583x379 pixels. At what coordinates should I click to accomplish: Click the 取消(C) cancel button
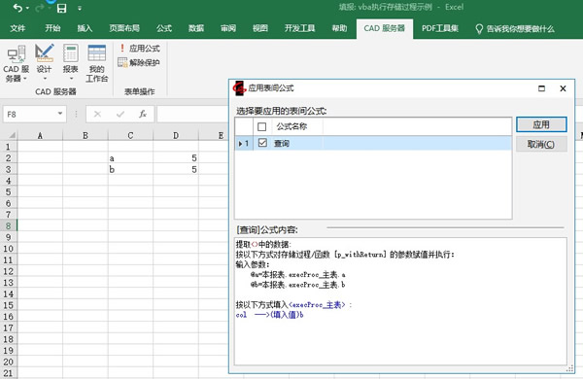click(x=541, y=144)
